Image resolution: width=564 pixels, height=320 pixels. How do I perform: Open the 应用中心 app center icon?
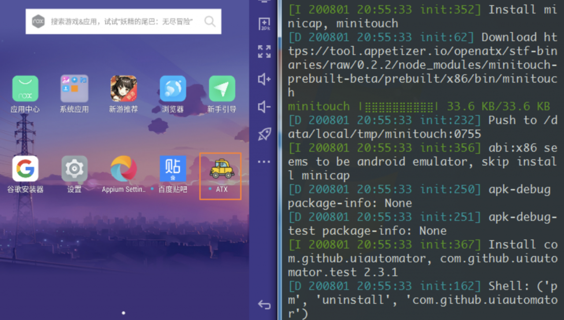25,88
